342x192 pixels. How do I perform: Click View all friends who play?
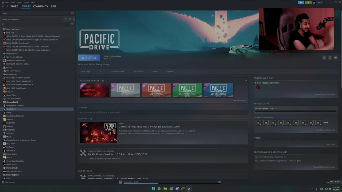pos(325,94)
